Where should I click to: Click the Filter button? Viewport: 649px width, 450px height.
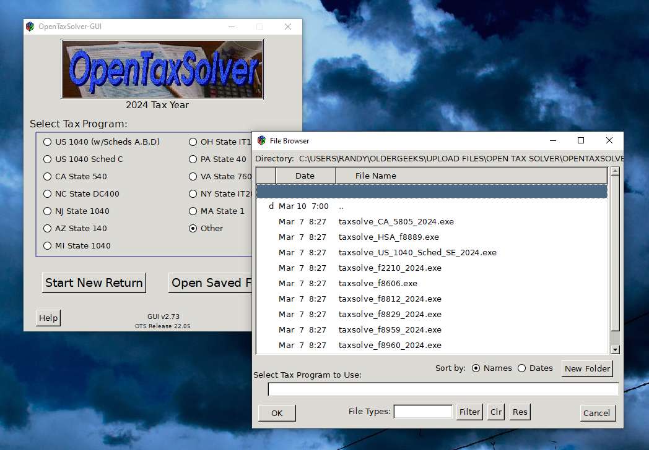tap(469, 412)
